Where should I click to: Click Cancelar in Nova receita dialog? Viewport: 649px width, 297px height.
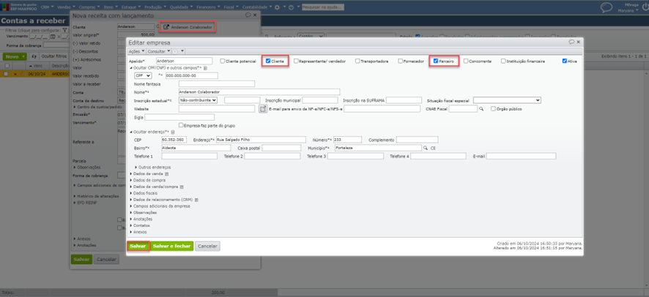coord(107,260)
